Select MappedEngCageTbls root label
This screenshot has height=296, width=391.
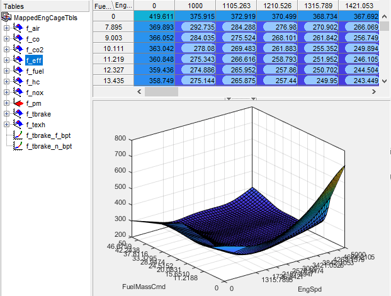[45, 18]
